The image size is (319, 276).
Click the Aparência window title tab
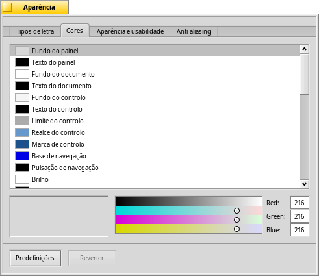[x=35, y=7]
